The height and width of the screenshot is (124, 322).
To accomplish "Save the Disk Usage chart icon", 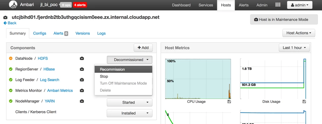I will click(x=304, y=102).
